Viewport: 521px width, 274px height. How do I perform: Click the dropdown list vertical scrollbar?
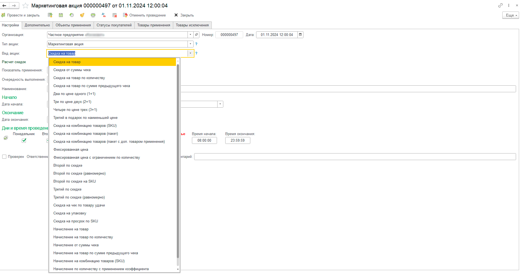click(178, 161)
